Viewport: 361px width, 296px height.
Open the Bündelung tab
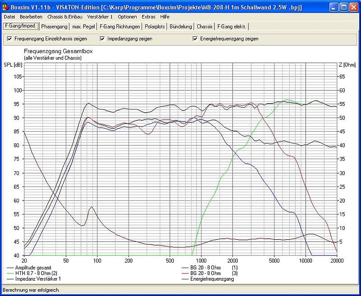pyautogui.click(x=180, y=27)
